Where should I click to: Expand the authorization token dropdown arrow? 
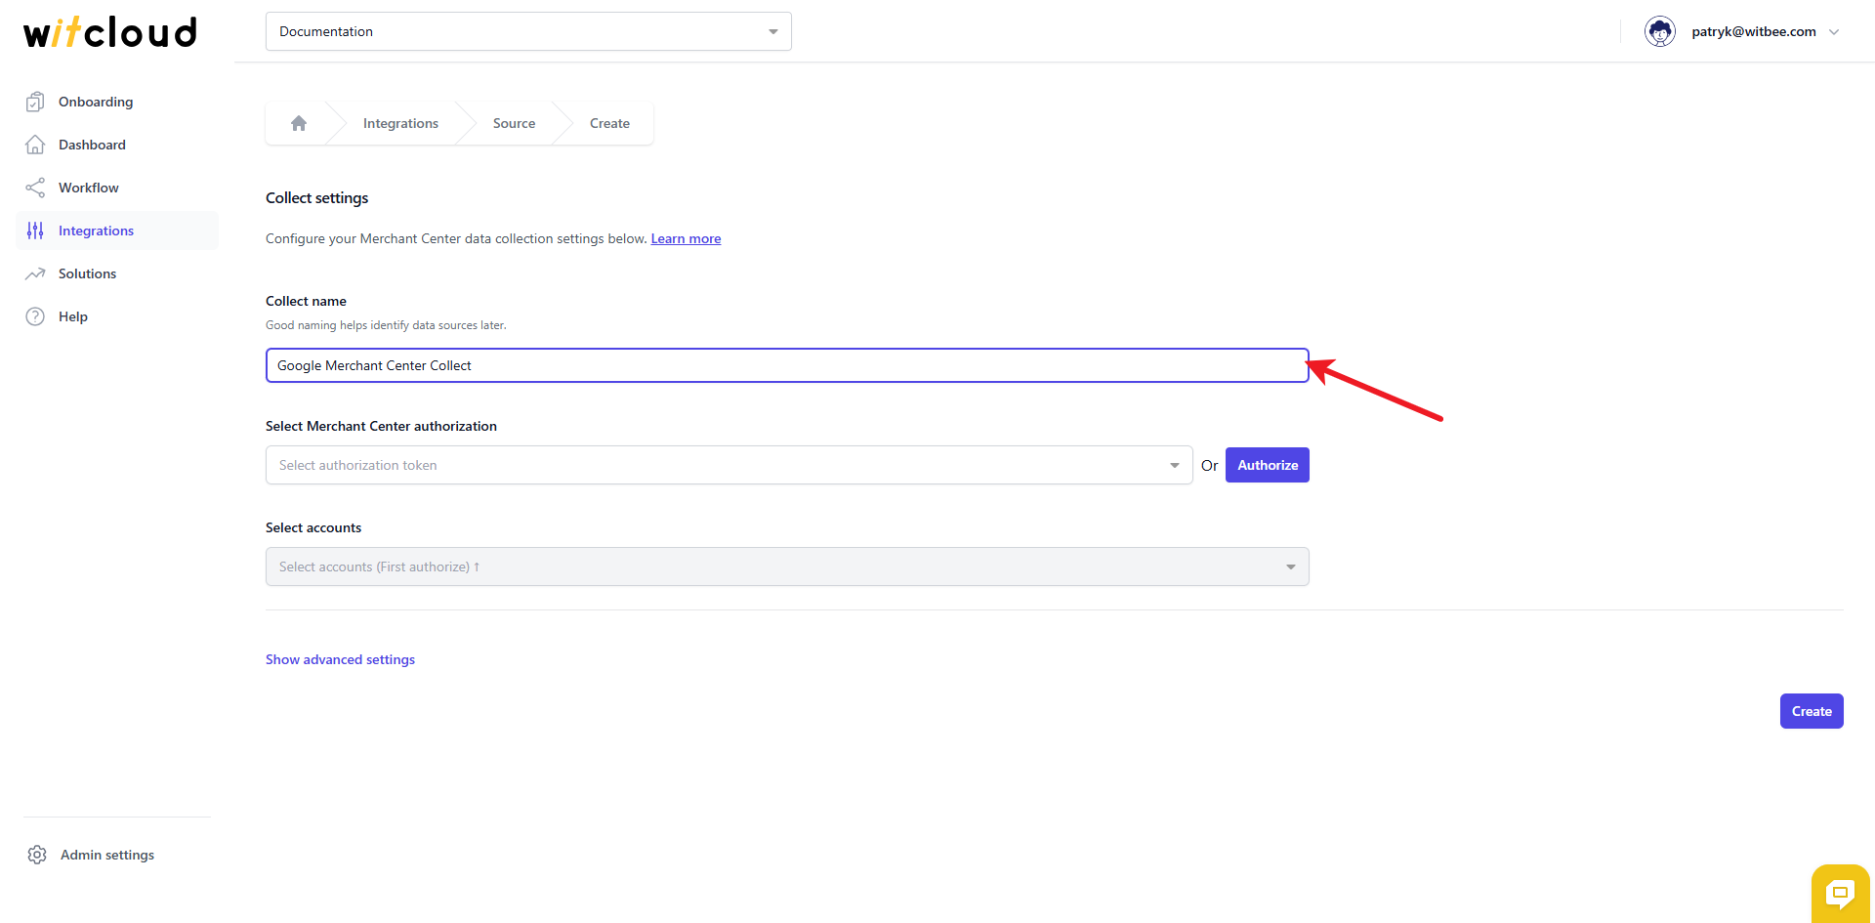1175,465
